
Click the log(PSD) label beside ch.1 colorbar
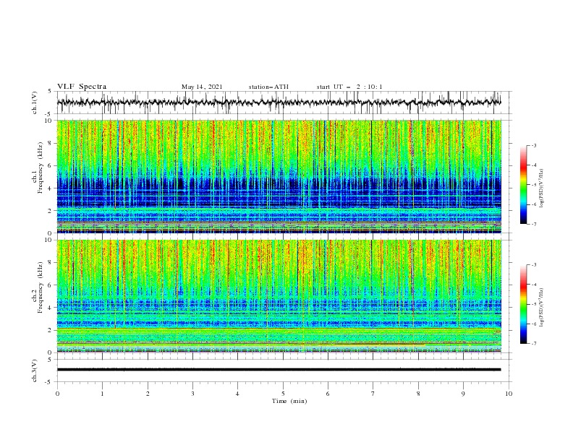542,188
